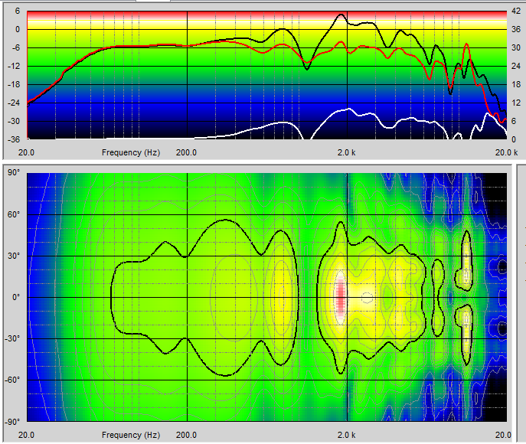Click the 60° label on the polar map
526x444 pixels.
(14, 214)
